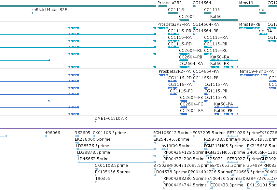Open EST RP004264129.5prime
Image resolution: width=277 pixels, height=190 pixels.
tap(185, 152)
